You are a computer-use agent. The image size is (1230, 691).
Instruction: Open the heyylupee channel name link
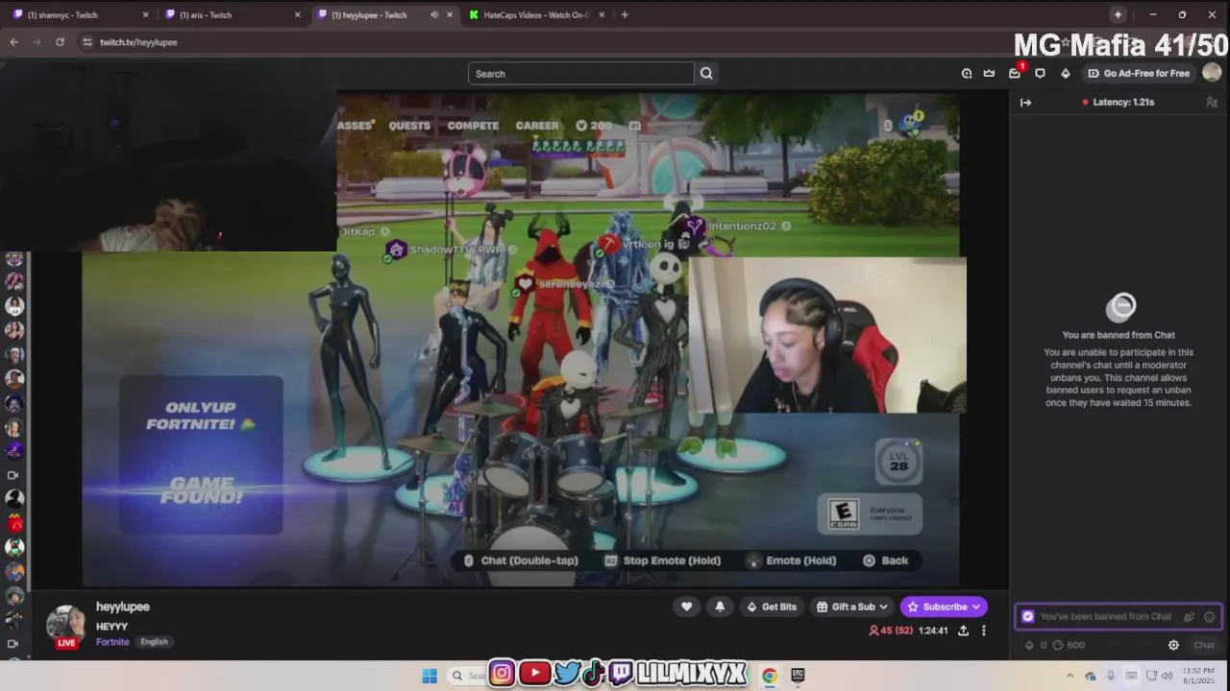pos(122,607)
